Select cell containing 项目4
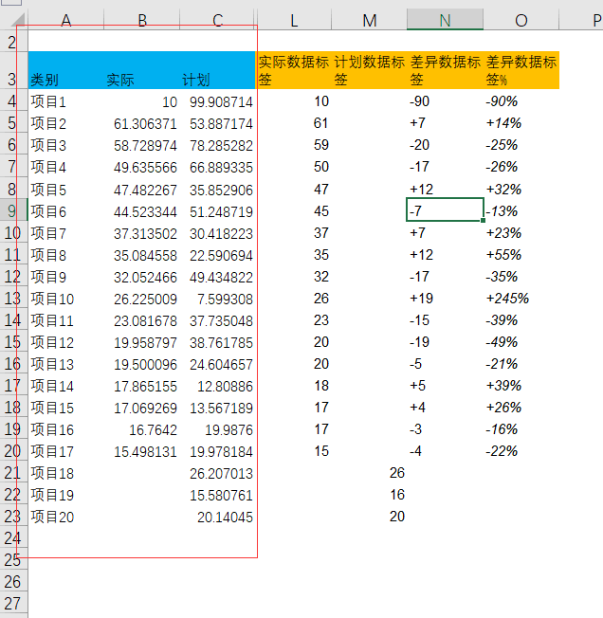 coord(65,167)
